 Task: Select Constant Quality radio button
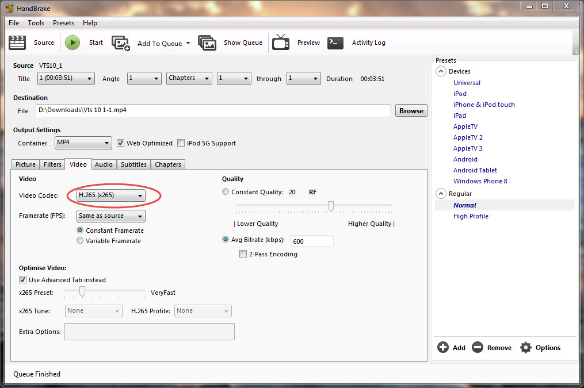point(226,191)
